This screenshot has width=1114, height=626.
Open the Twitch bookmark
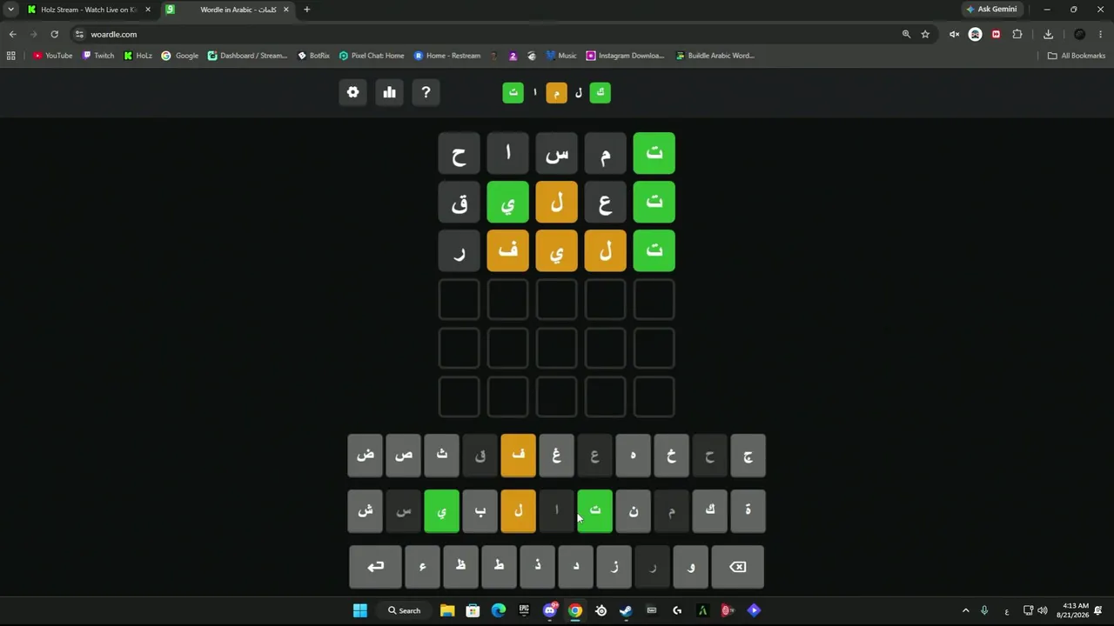click(98, 56)
